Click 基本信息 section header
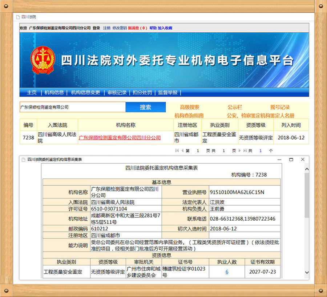 pyautogui.click(x=161, y=182)
